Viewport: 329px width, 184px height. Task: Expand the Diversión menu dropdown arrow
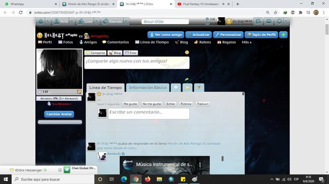(x=126, y=21)
